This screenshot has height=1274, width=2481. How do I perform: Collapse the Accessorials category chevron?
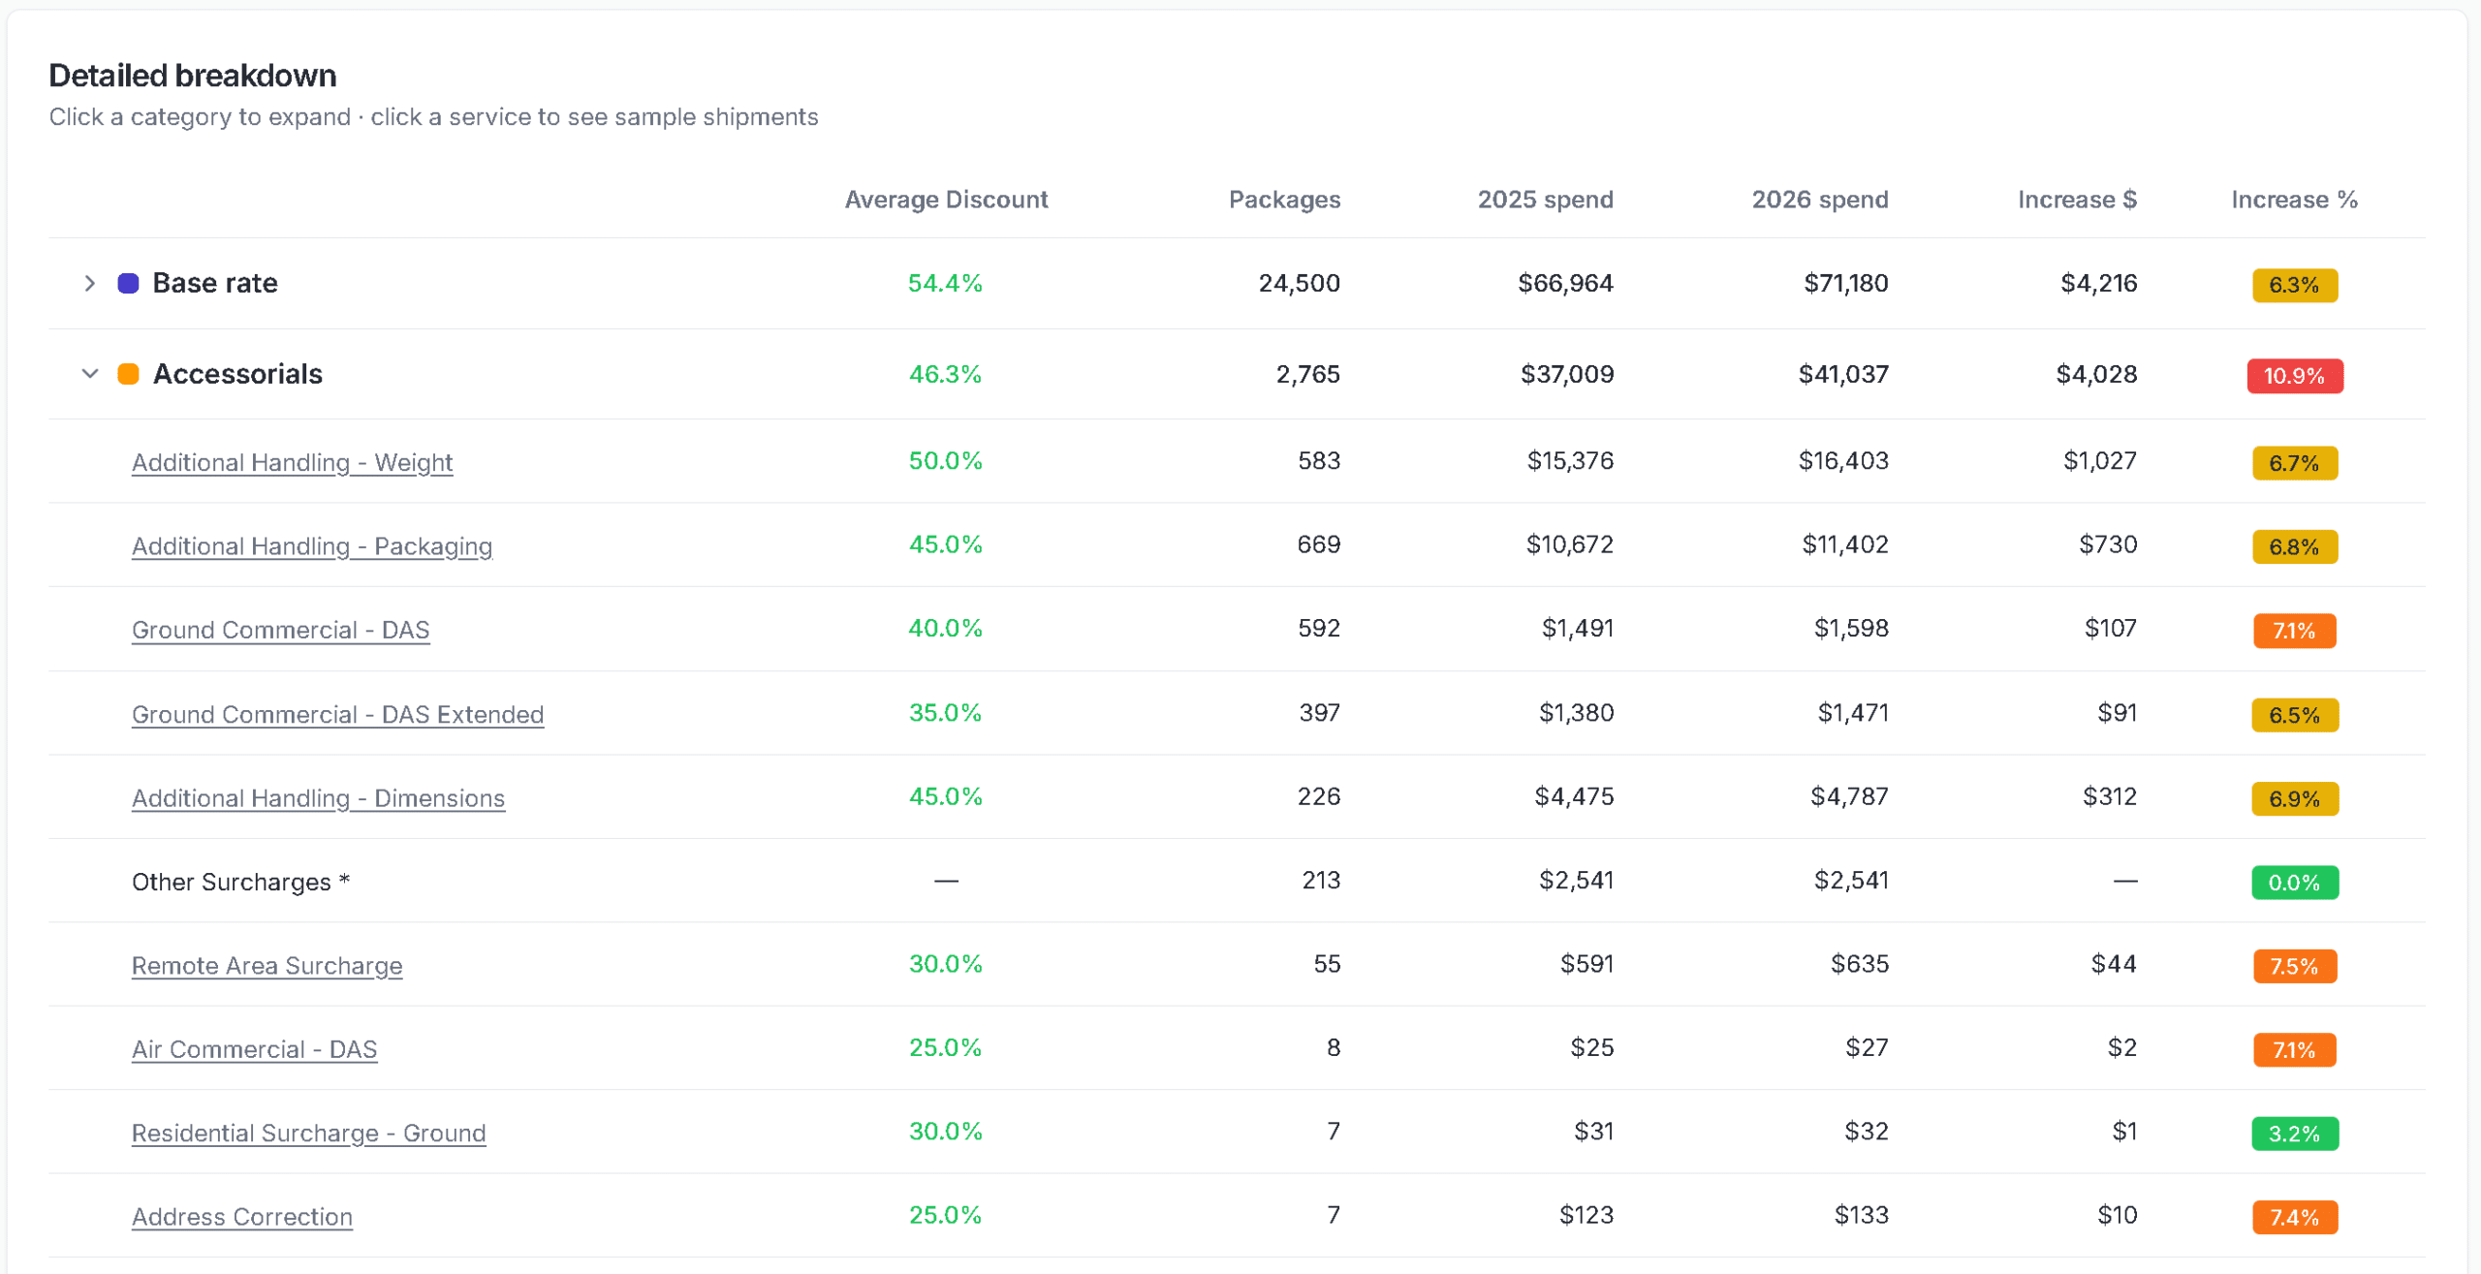[x=89, y=374]
